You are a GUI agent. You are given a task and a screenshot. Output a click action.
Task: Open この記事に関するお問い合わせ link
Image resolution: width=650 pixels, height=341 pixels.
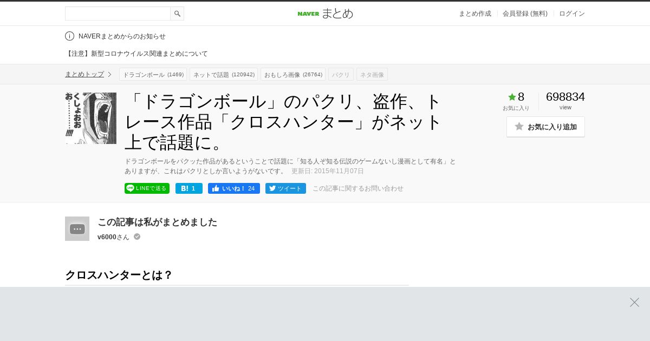coord(358,188)
